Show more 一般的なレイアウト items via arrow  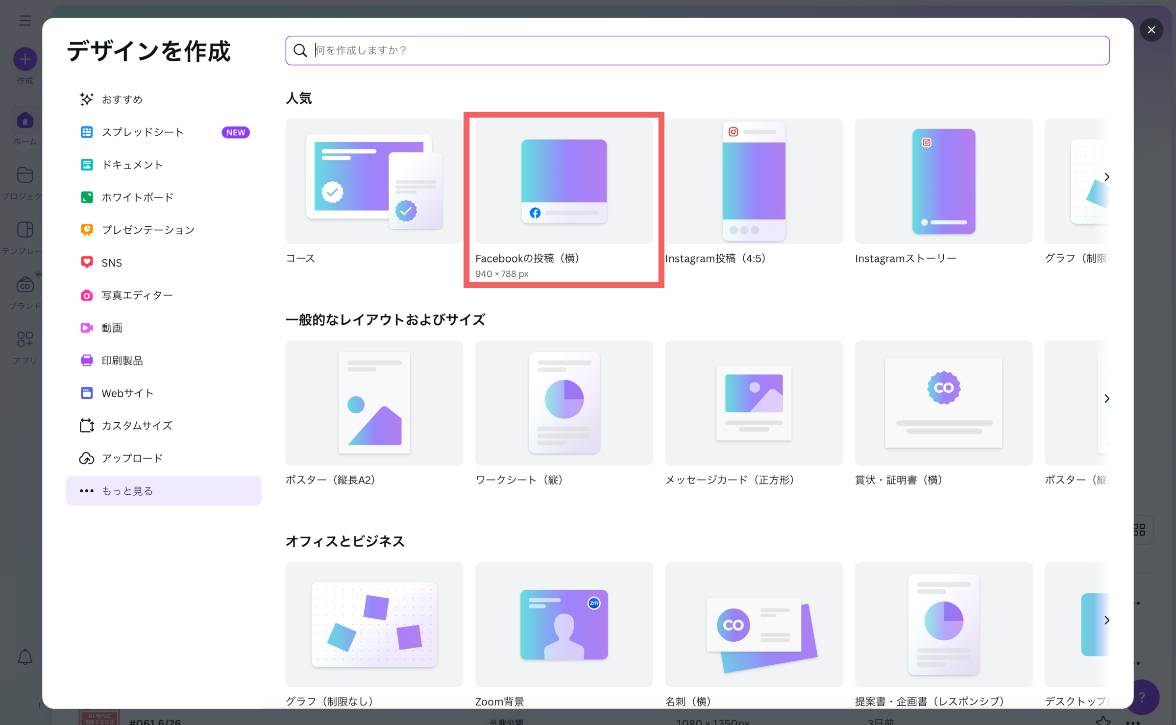coord(1106,399)
